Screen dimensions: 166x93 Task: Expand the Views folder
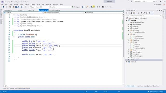[129, 50]
